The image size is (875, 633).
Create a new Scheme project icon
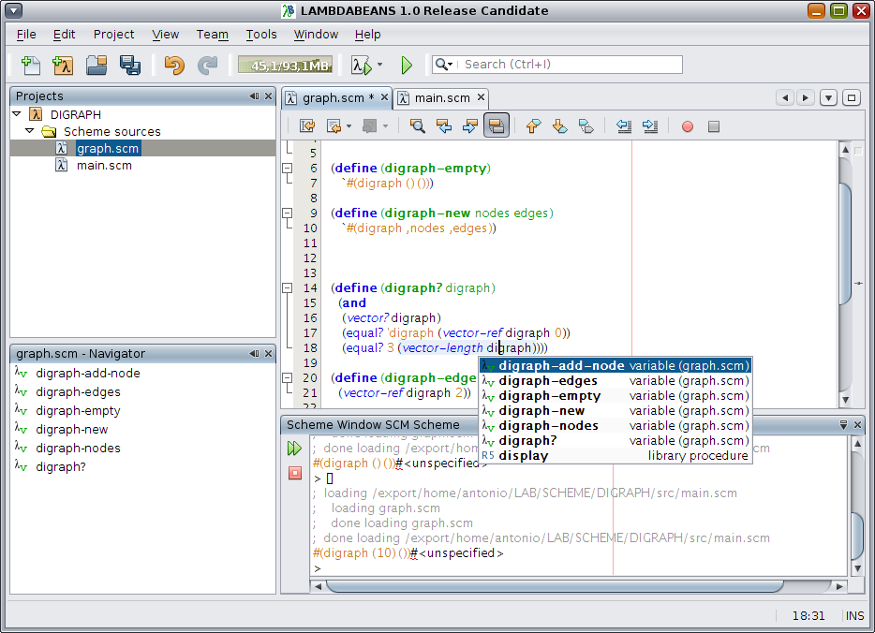(63, 66)
